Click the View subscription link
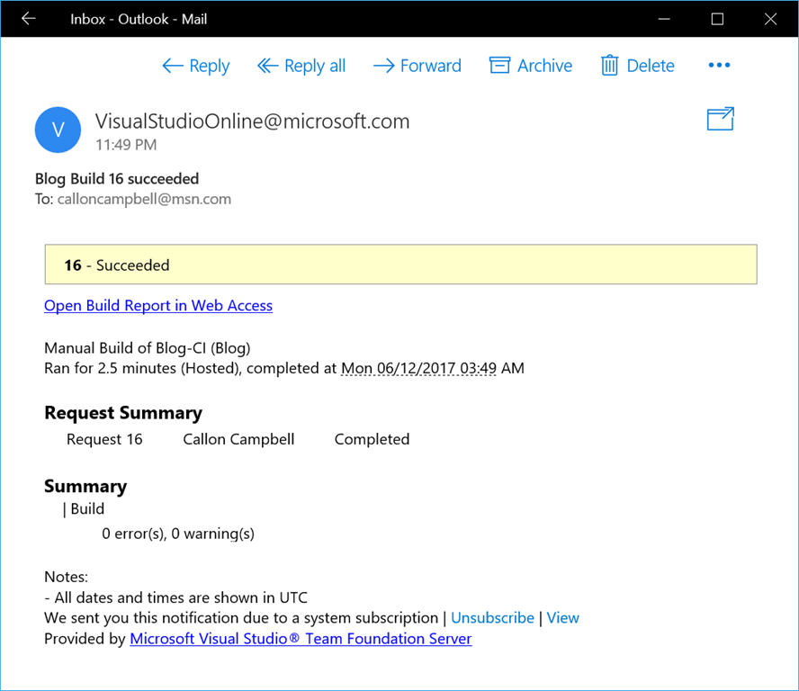Screen dimensions: 799x691 click(562, 618)
